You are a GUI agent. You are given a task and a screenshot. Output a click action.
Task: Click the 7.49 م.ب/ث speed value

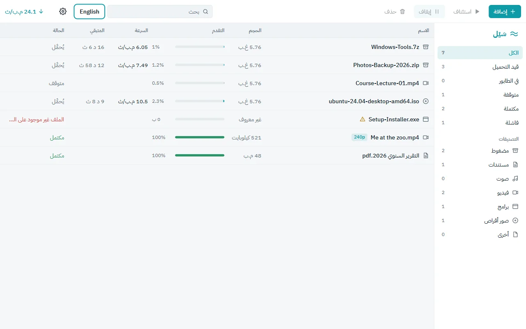click(x=133, y=65)
